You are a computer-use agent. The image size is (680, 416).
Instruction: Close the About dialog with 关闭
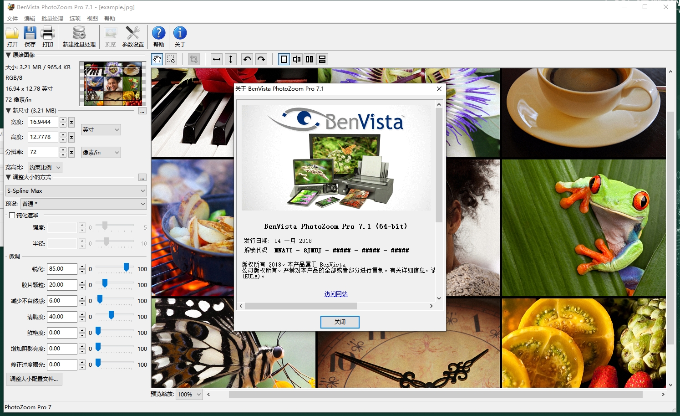(340, 322)
